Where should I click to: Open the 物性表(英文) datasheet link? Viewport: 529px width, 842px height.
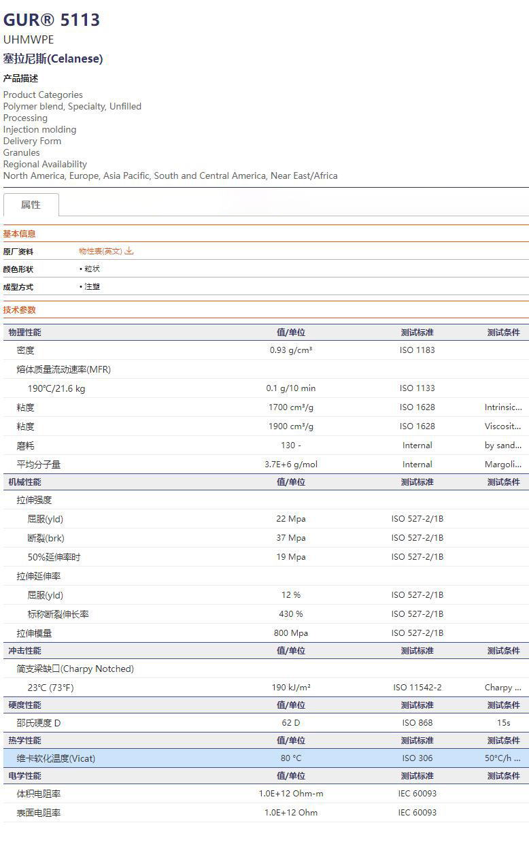click(x=101, y=251)
